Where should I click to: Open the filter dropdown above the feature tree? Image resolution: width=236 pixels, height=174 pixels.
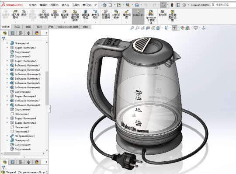click(x=4, y=38)
